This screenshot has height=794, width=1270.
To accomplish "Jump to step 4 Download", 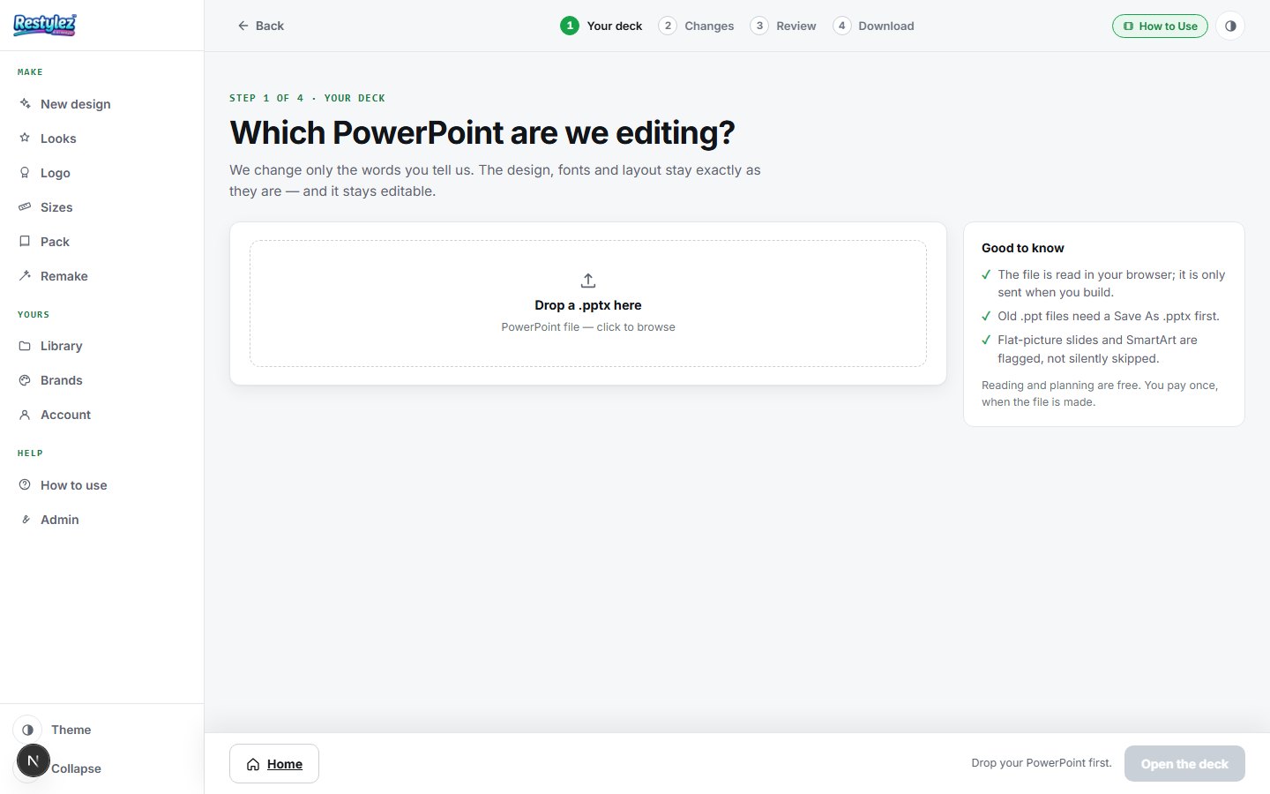I will click(x=873, y=26).
